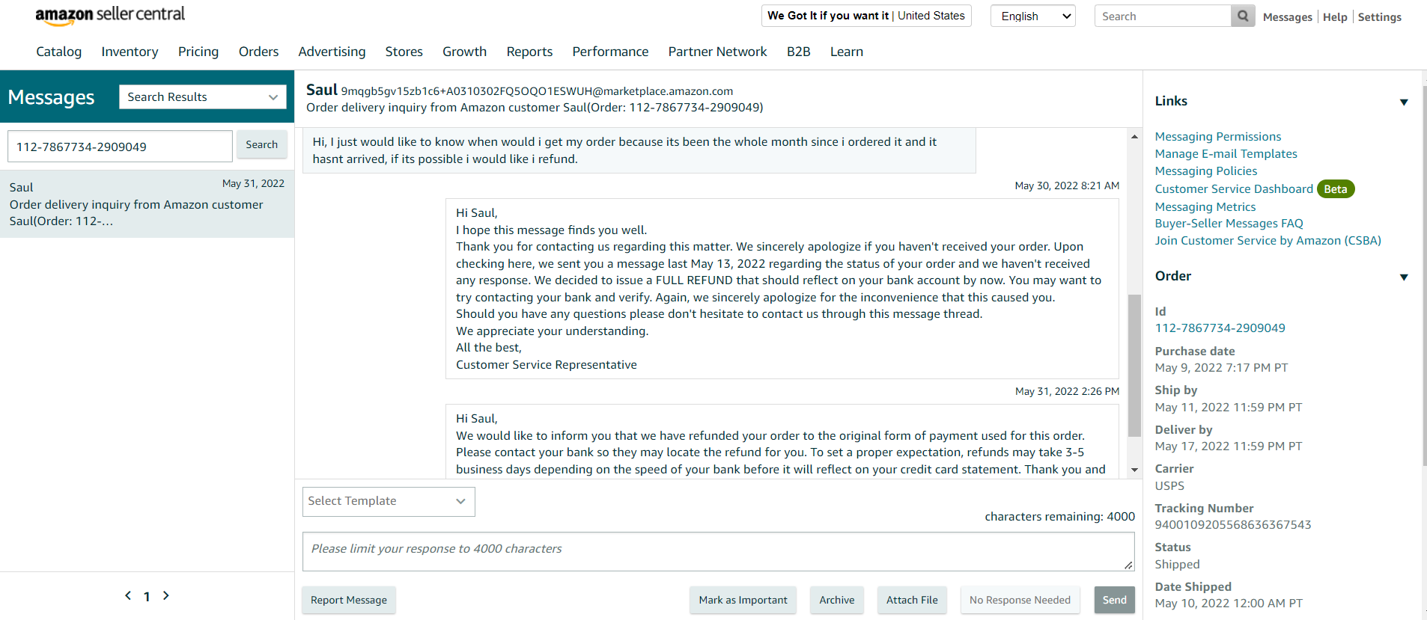The width and height of the screenshot is (1427, 620).
Task: Click the Beta badge
Action: pyautogui.click(x=1336, y=188)
